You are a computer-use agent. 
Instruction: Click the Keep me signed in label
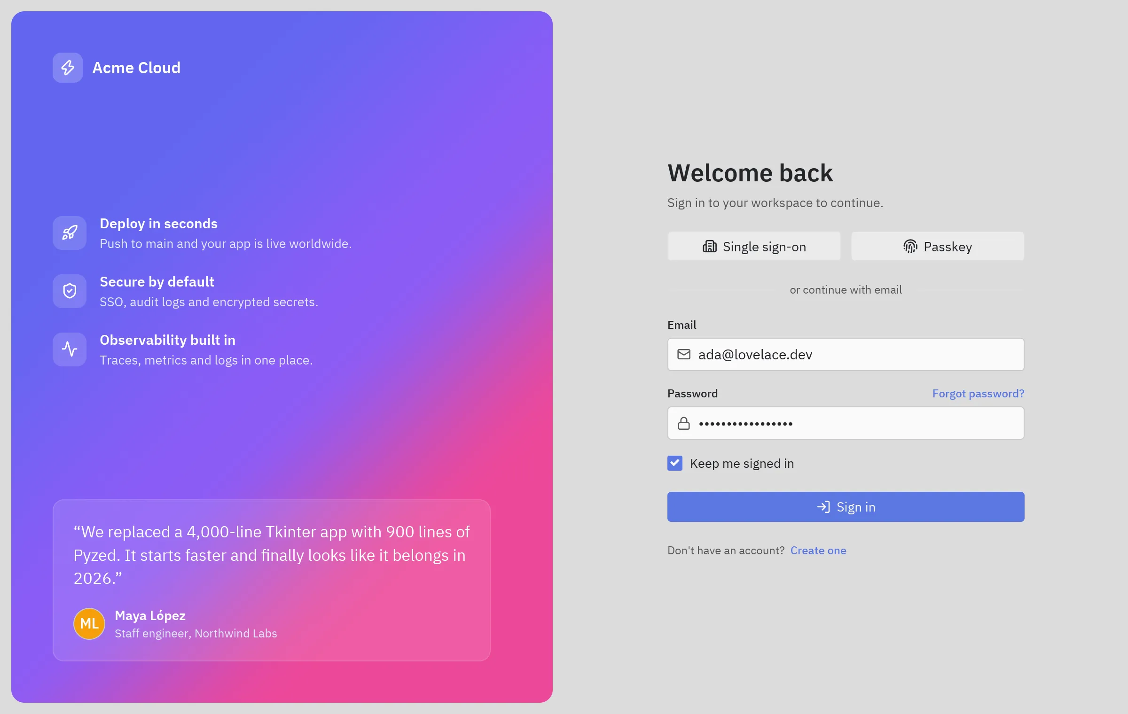742,464
